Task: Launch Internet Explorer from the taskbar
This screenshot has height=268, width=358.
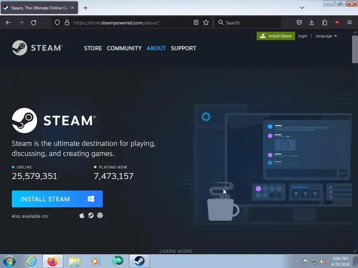Action: [x=31, y=261]
